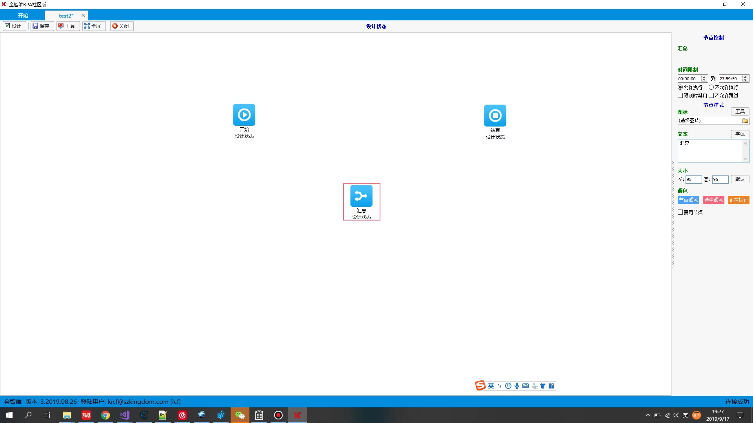Switch to the test2* tab
Viewport: 753px width, 423px height.
point(66,16)
